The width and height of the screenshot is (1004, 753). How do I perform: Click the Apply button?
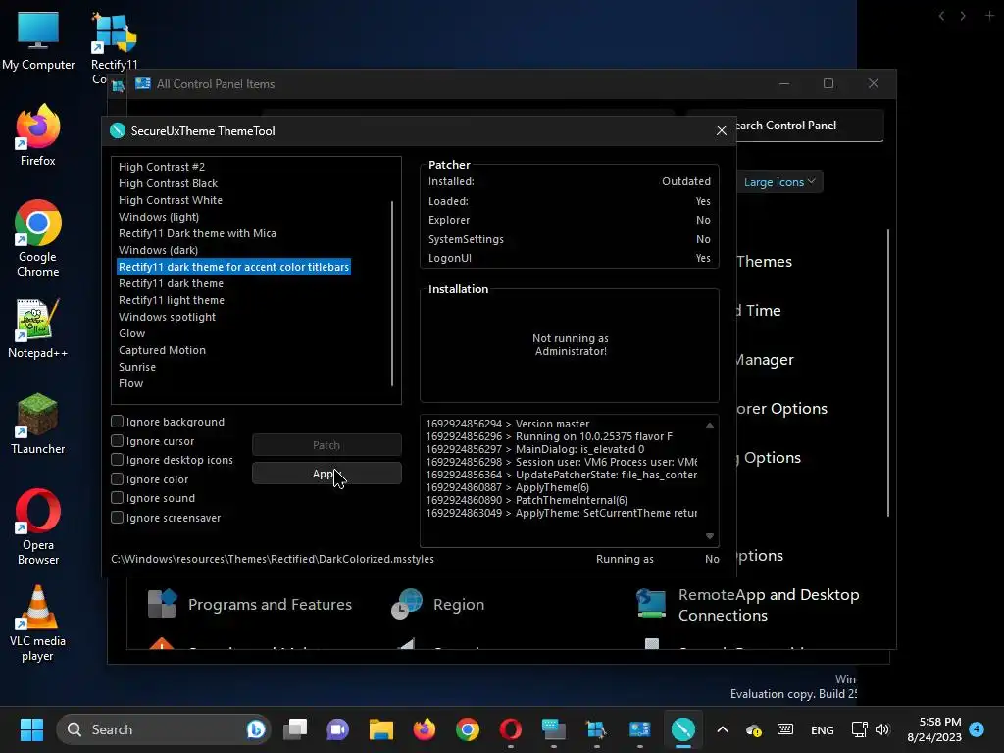point(326,474)
